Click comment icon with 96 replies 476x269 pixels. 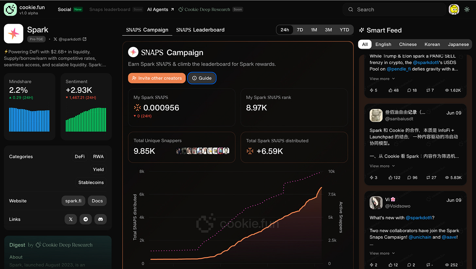(x=409, y=178)
